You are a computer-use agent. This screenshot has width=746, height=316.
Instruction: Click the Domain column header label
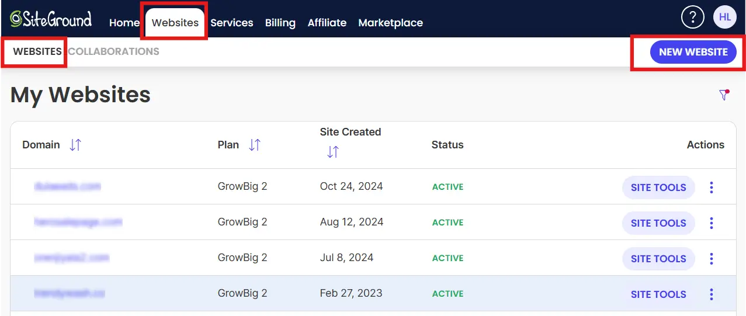coord(41,145)
